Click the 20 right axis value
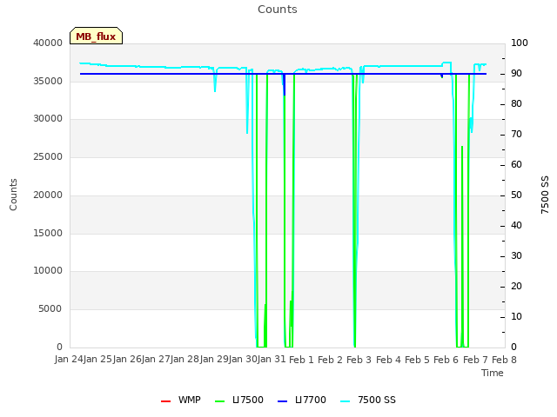The width and height of the screenshot is (557, 417). (516, 287)
